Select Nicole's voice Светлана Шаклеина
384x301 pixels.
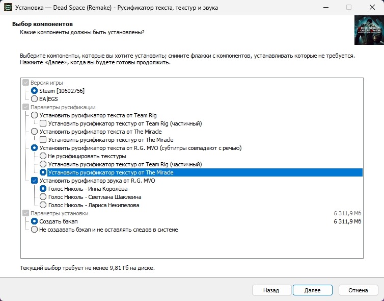43,197
